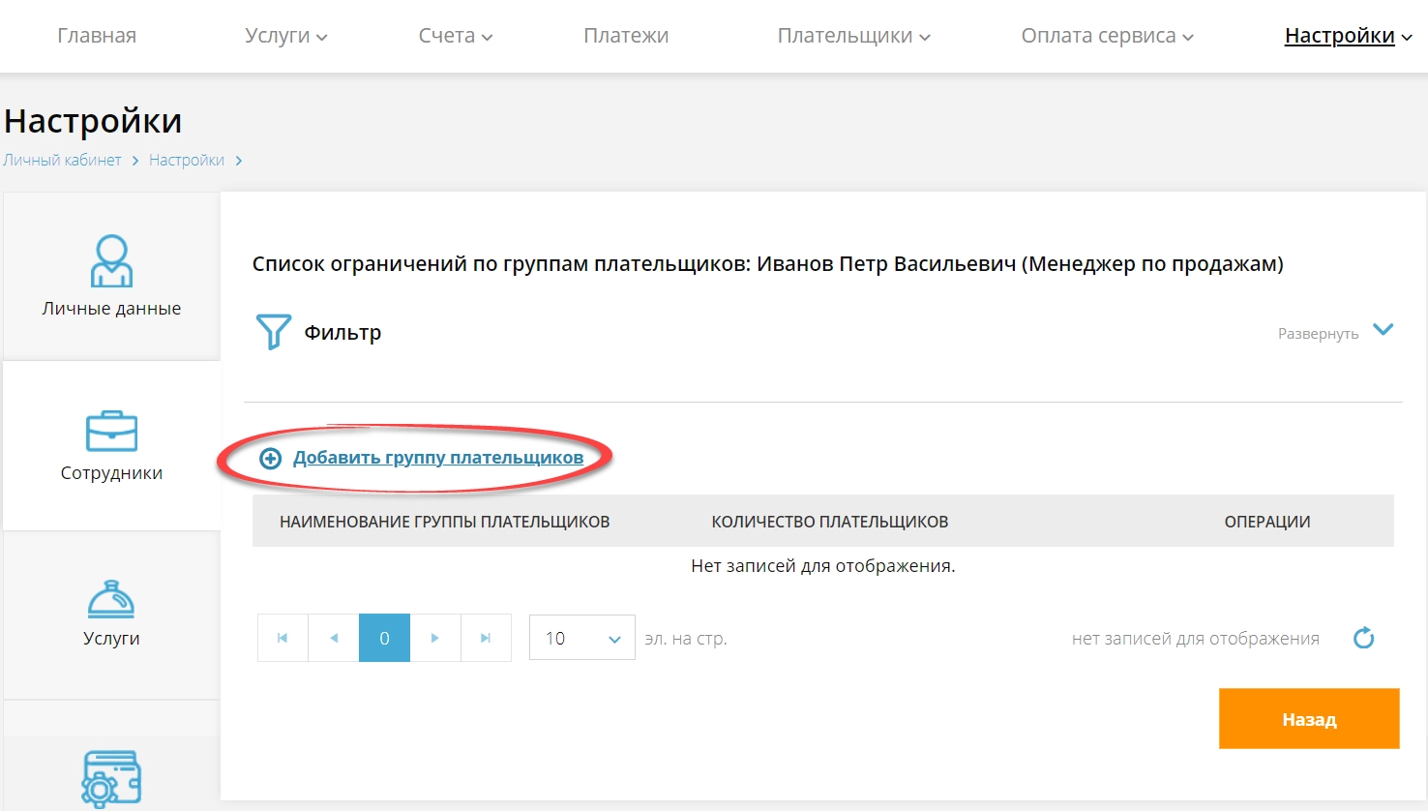Open the Настройки top menu

[x=1349, y=36]
